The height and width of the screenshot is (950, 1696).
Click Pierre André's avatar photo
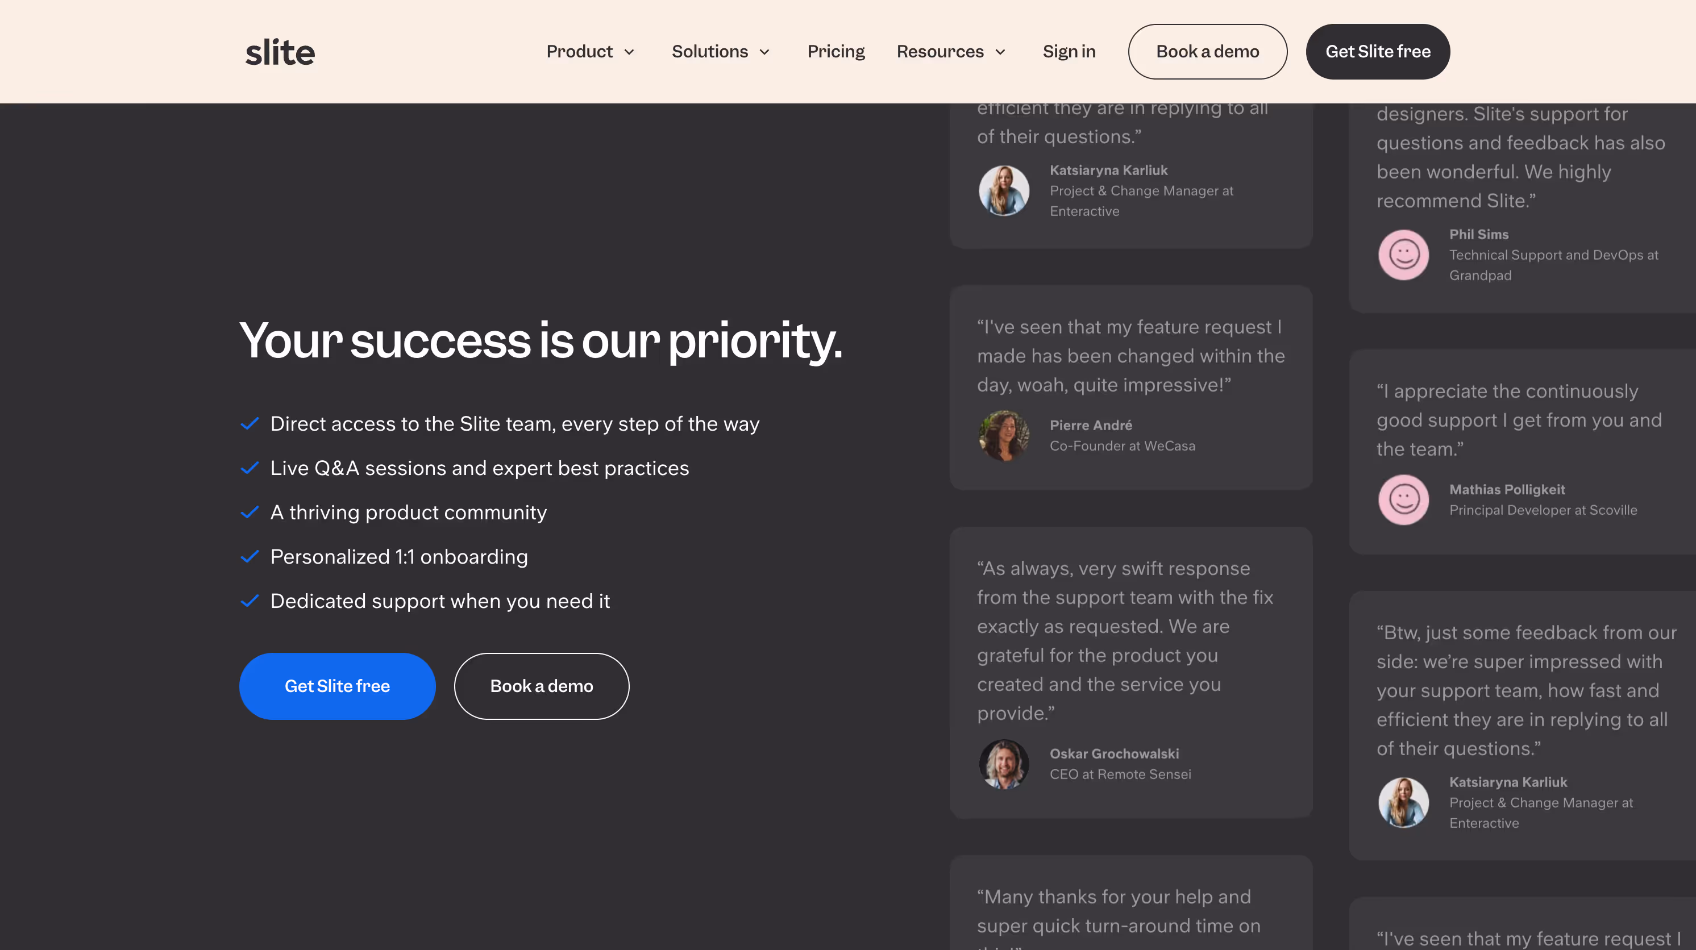click(1004, 435)
